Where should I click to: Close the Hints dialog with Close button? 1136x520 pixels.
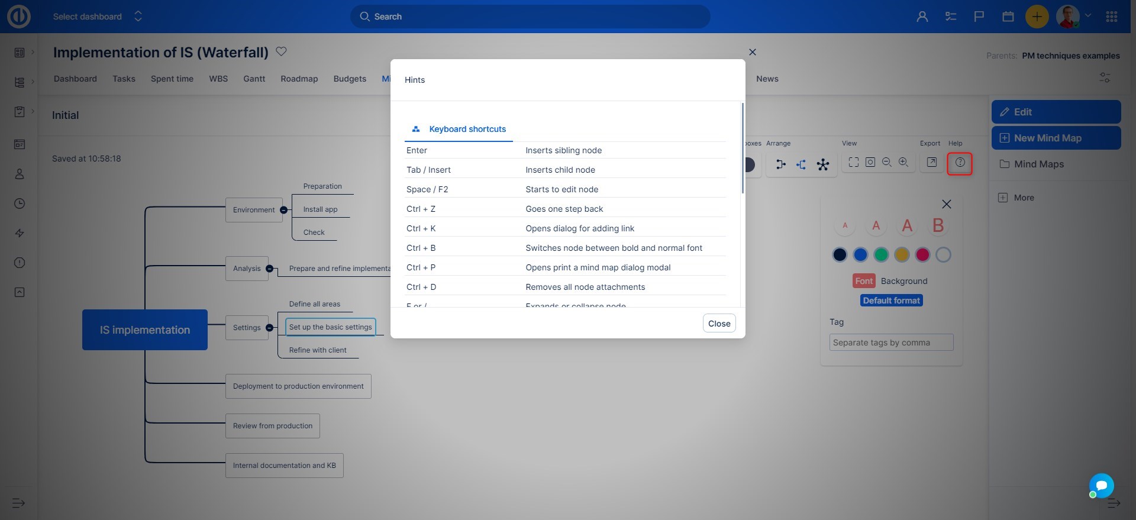click(x=719, y=324)
